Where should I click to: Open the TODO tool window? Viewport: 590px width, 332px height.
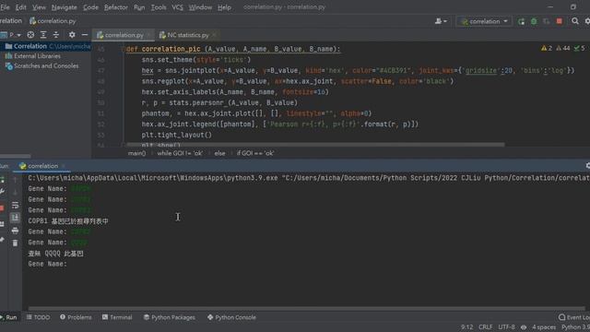pos(38,317)
